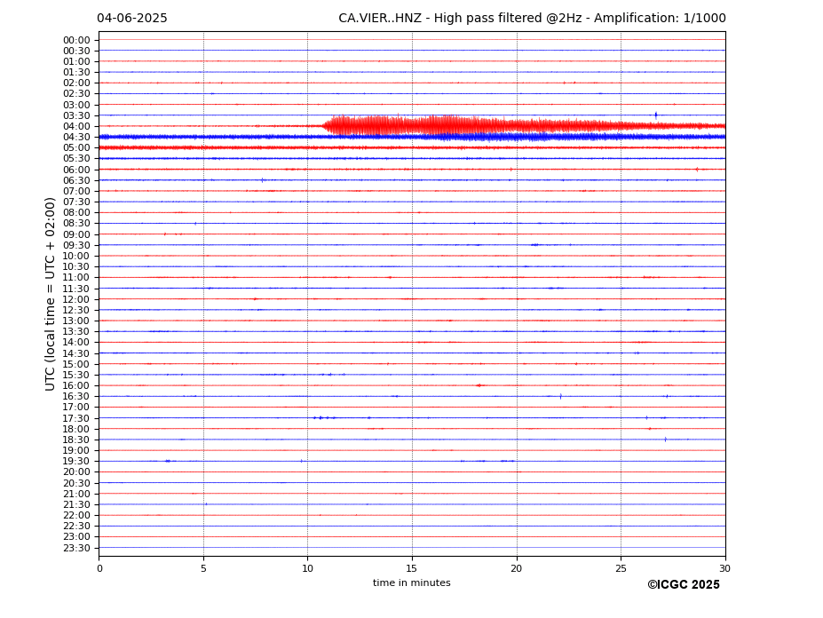The height and width of the screenshot is (618, 823).
Task: Click the CA.VIER..HNZ plot title
Action: pyautogui.click(x=532, y=19)
